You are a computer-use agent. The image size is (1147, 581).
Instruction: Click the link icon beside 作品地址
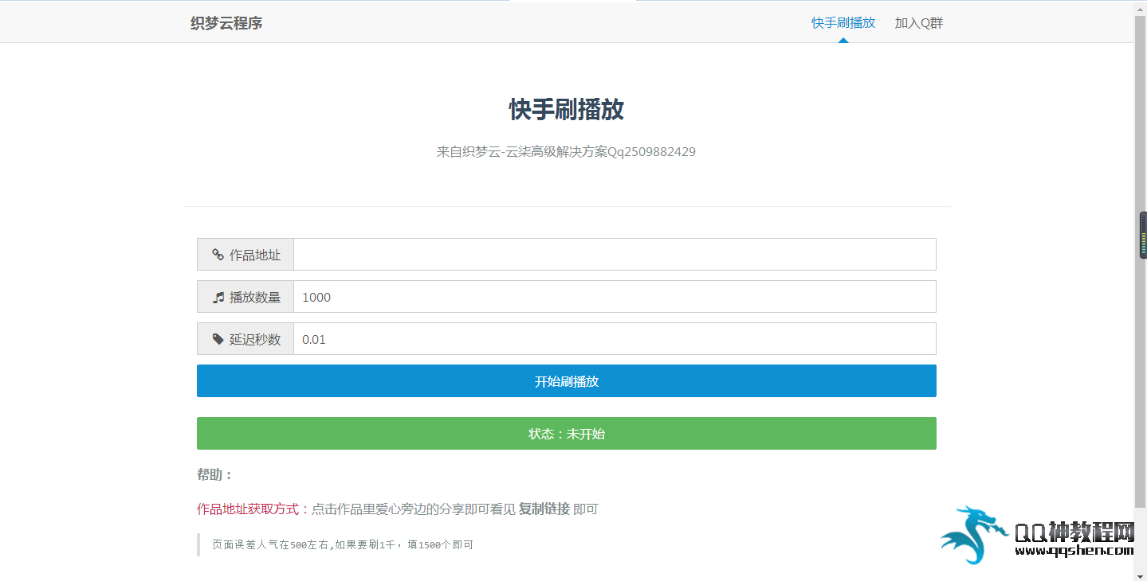click(218, 255)
